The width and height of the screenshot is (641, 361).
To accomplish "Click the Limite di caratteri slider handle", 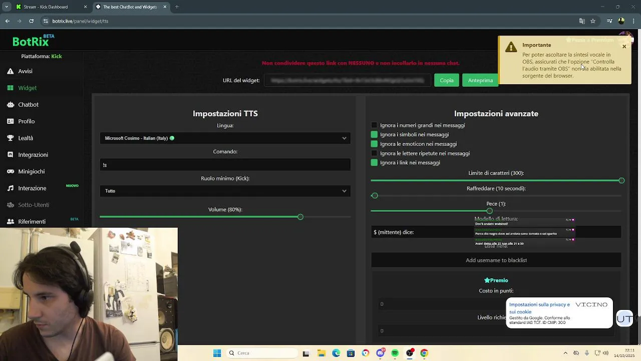I will [x=621, y=180].
